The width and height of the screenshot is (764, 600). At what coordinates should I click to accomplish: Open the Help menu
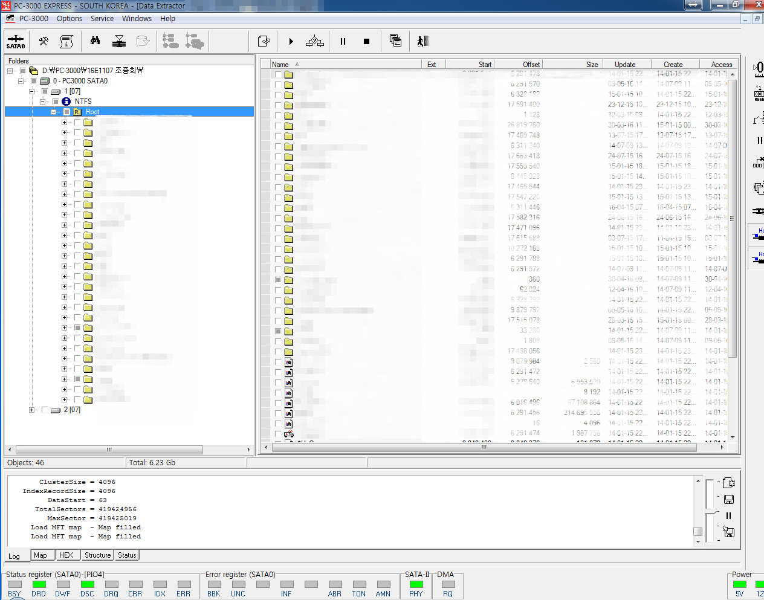coord(168,19)
